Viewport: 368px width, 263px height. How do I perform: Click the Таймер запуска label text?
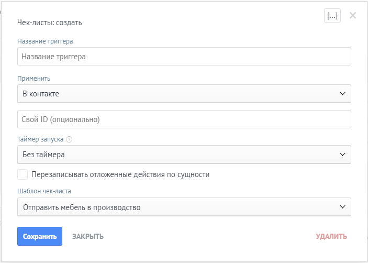point(40,139)
